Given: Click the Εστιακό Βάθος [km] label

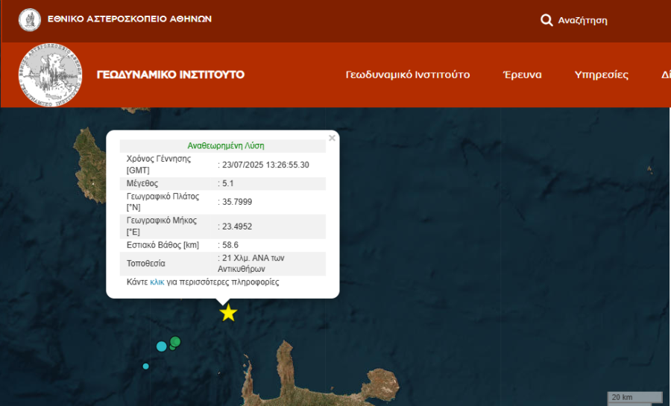Looking at the screenshot, I should pyautogui.click(x=163, y=245).
